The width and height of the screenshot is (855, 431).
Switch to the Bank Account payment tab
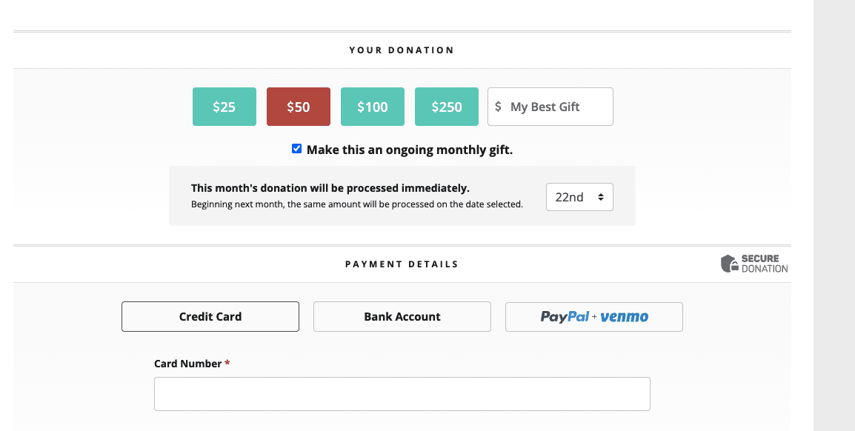[402, 316]
